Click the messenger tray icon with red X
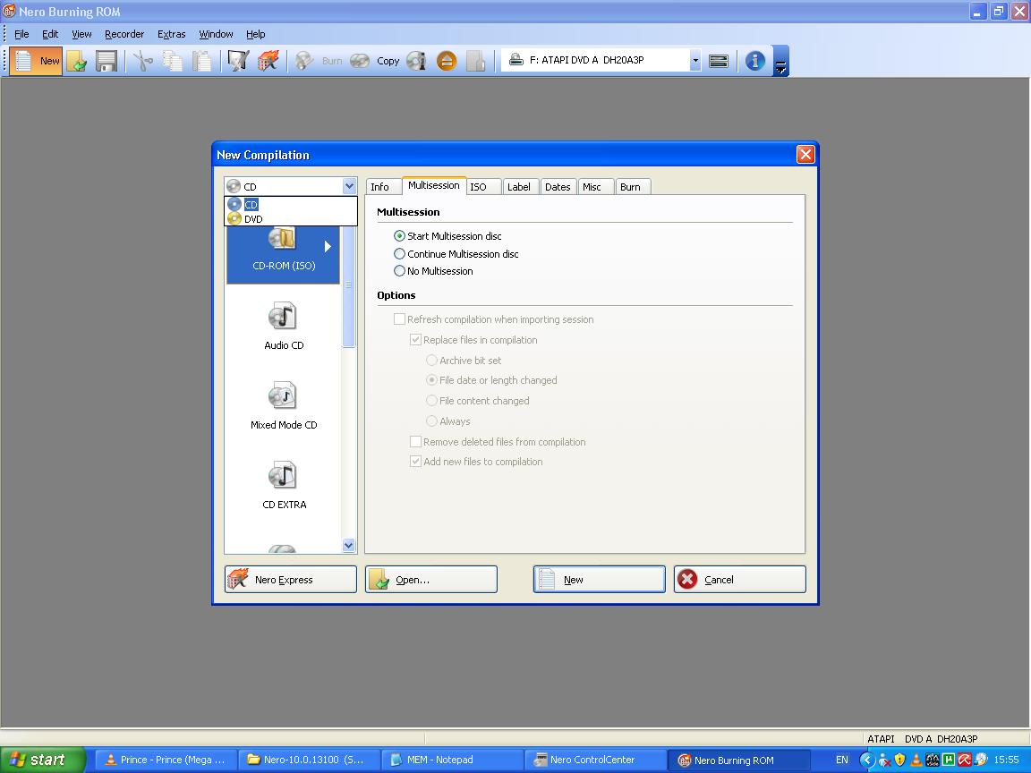Viewport: 1031px width, 773px height. (x=884, y=760)
